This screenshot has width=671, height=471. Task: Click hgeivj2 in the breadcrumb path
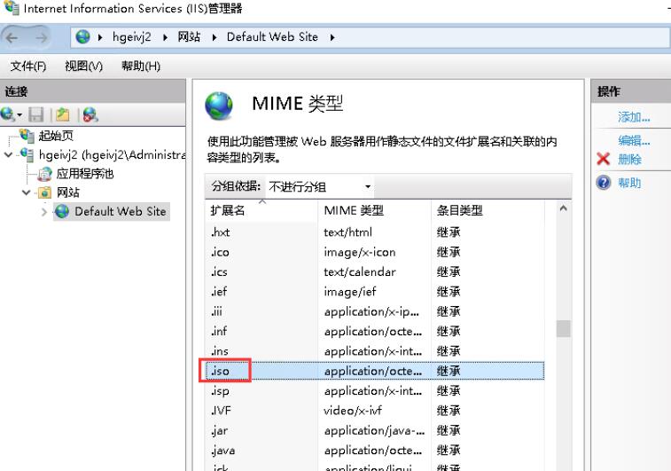(132, 37)
